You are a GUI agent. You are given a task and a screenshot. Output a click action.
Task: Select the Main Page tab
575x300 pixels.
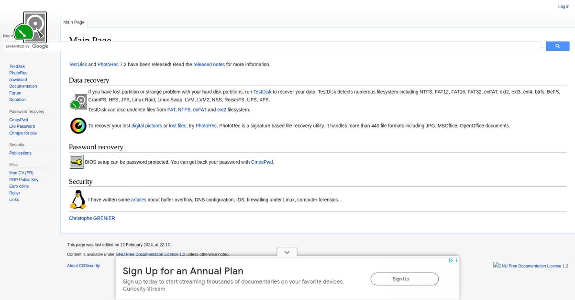click(74, 22)
